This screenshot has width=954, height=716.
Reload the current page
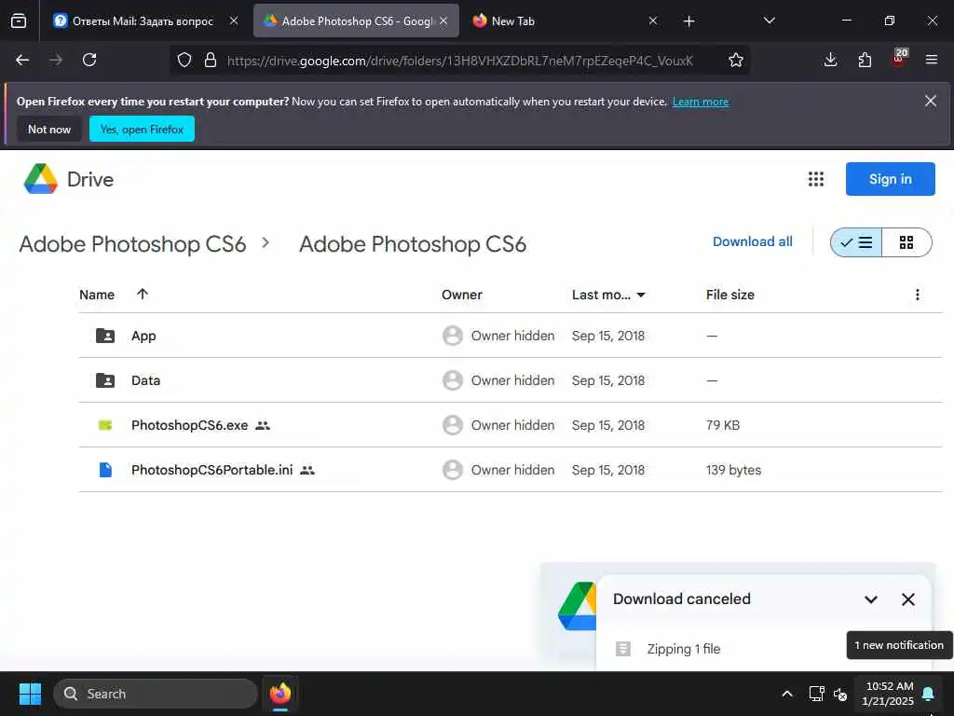click(89, 60)
